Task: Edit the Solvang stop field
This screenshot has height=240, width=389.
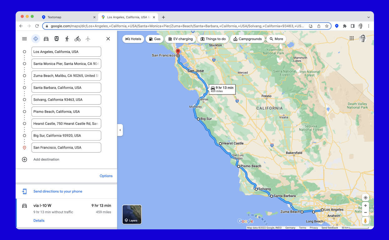Action: click(66, 100)
